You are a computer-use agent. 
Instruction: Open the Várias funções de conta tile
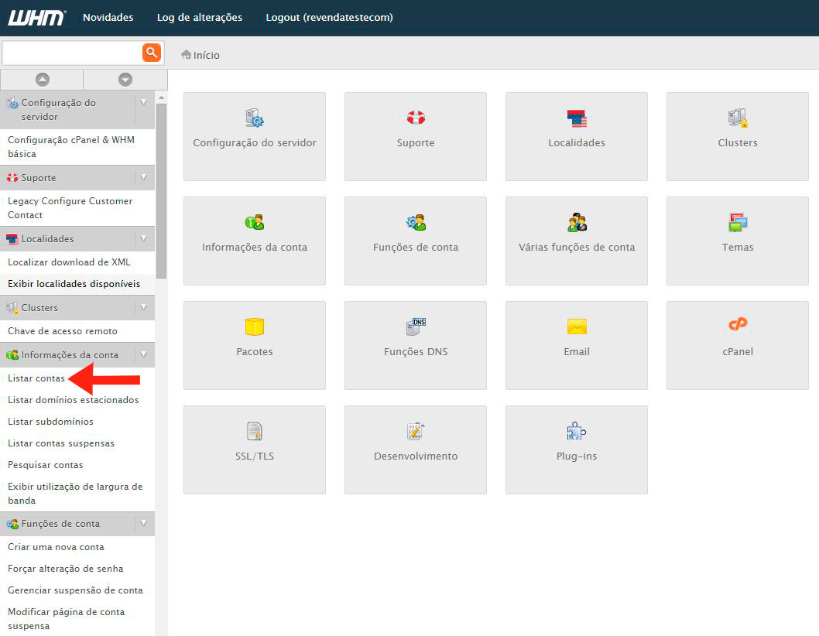click(577, 241)
